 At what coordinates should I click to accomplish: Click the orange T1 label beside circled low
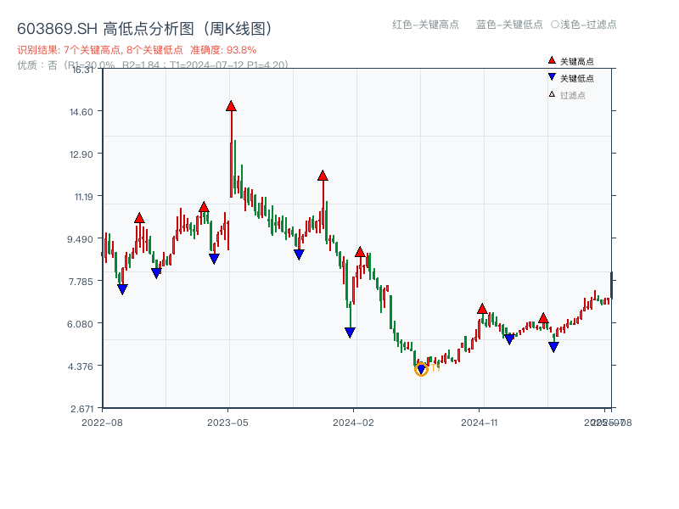pyautogui.click(x=435, y=368)
